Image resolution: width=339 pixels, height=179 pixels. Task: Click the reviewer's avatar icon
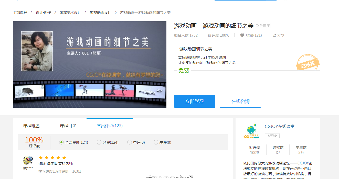click(28, 160)
